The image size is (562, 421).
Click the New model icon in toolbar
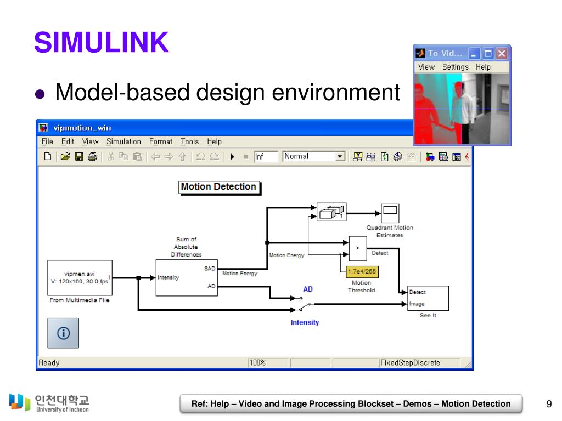point(48,156)
